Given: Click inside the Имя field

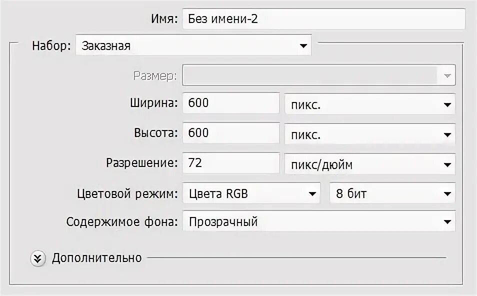Looking at the screenshot, I should (x=325, y=19).
